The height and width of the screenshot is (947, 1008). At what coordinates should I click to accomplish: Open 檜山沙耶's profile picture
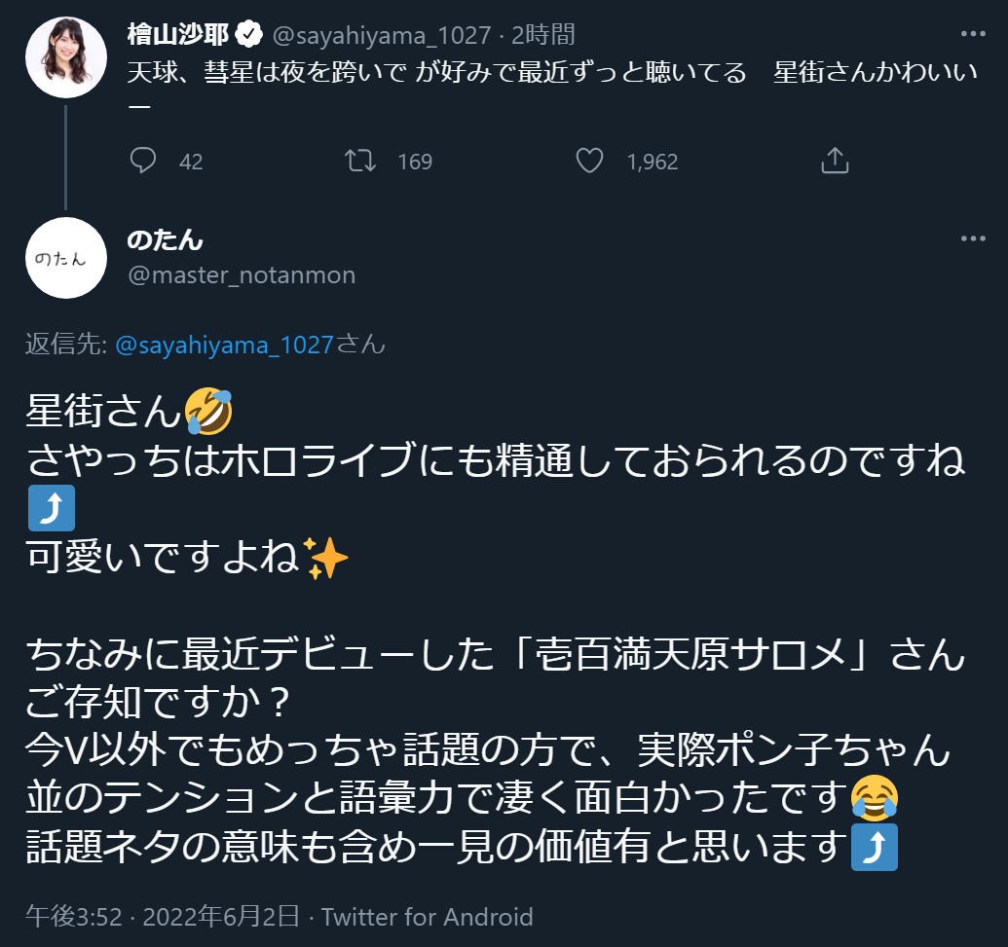click(65, 56)
